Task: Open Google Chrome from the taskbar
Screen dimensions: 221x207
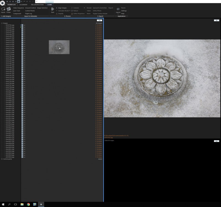Action: click(x=28, y=204)
